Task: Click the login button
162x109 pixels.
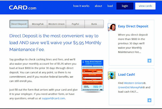Action: pos(125,6)
